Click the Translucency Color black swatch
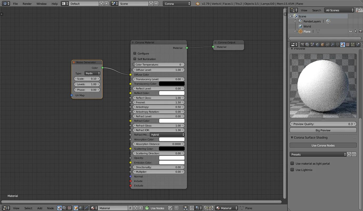This screenshot has width=363, height=211. click(172, 84)
